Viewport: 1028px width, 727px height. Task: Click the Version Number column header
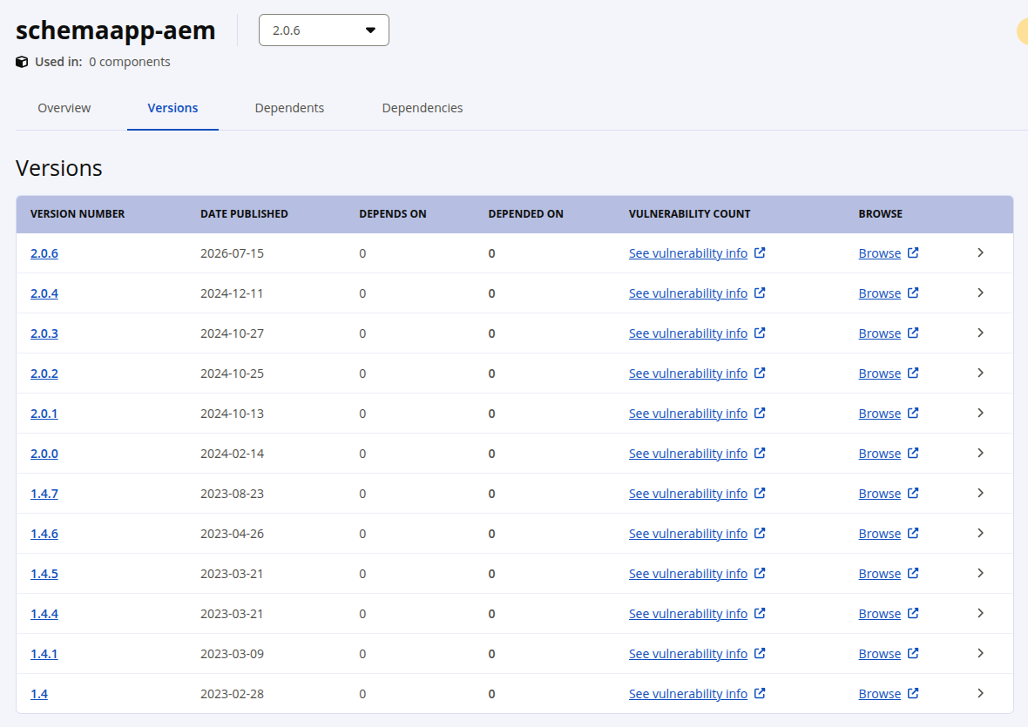(x=78, y=214)
